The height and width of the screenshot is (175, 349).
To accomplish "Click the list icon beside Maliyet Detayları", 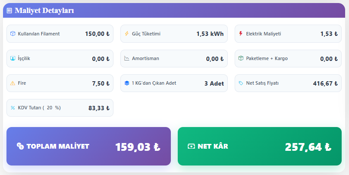I will click(9, 11).
